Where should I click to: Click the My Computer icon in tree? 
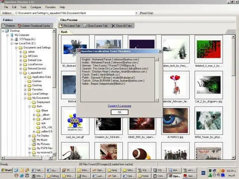click(x=12, y=35)
